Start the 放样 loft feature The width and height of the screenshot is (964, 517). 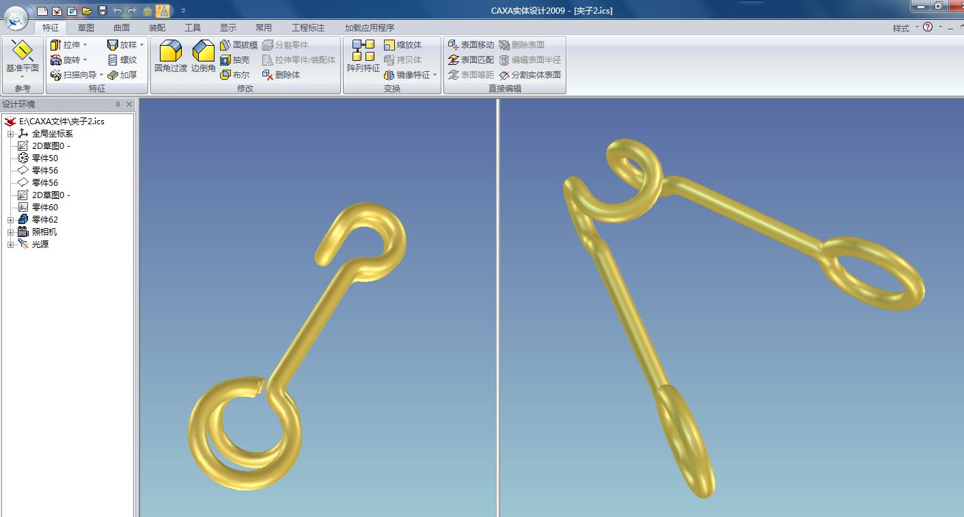(x=122, y=45)
